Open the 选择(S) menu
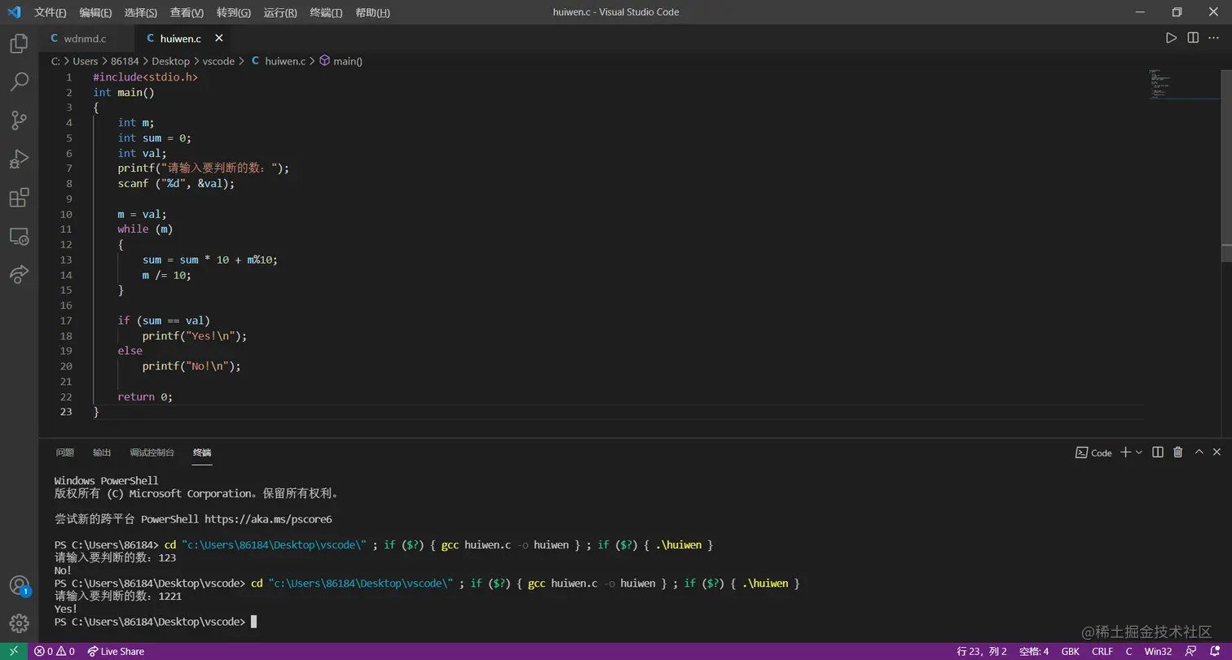 pos(141,12)
